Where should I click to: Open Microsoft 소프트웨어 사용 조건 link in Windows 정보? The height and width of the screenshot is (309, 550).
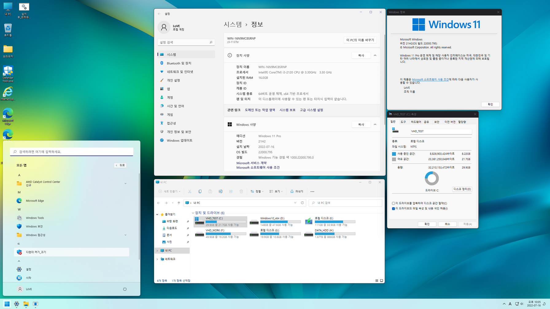point(430,79)
